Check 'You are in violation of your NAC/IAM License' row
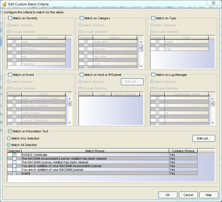This screenshot has width=222, height=202. click(14, 170)
